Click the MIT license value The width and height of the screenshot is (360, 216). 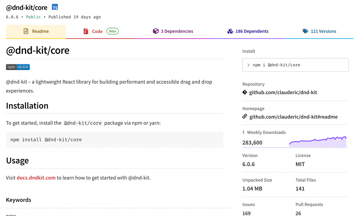pyautogui.click(x=300, y=164)
